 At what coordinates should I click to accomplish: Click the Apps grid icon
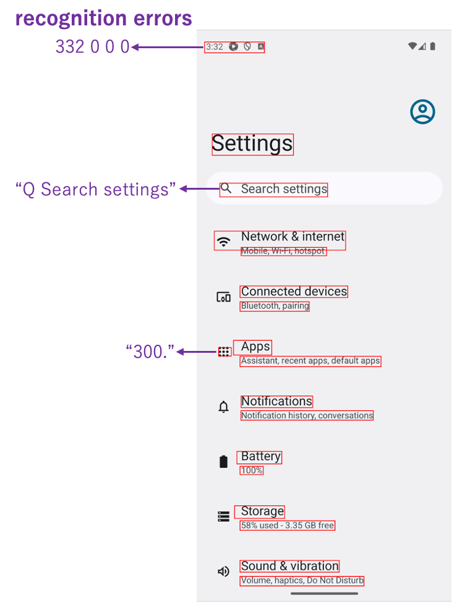coord(223,351)
